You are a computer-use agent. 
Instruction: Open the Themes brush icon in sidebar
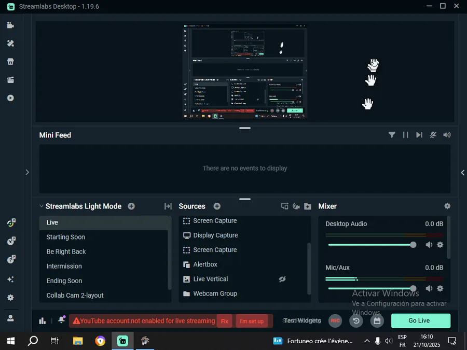(x=10, y=44)
